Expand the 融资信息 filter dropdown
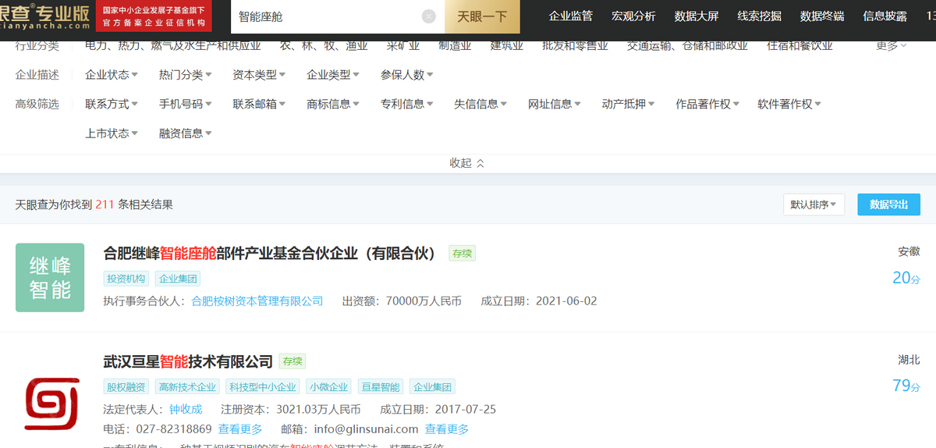Screen dimensions: 936x448 (x=185, y=133)
